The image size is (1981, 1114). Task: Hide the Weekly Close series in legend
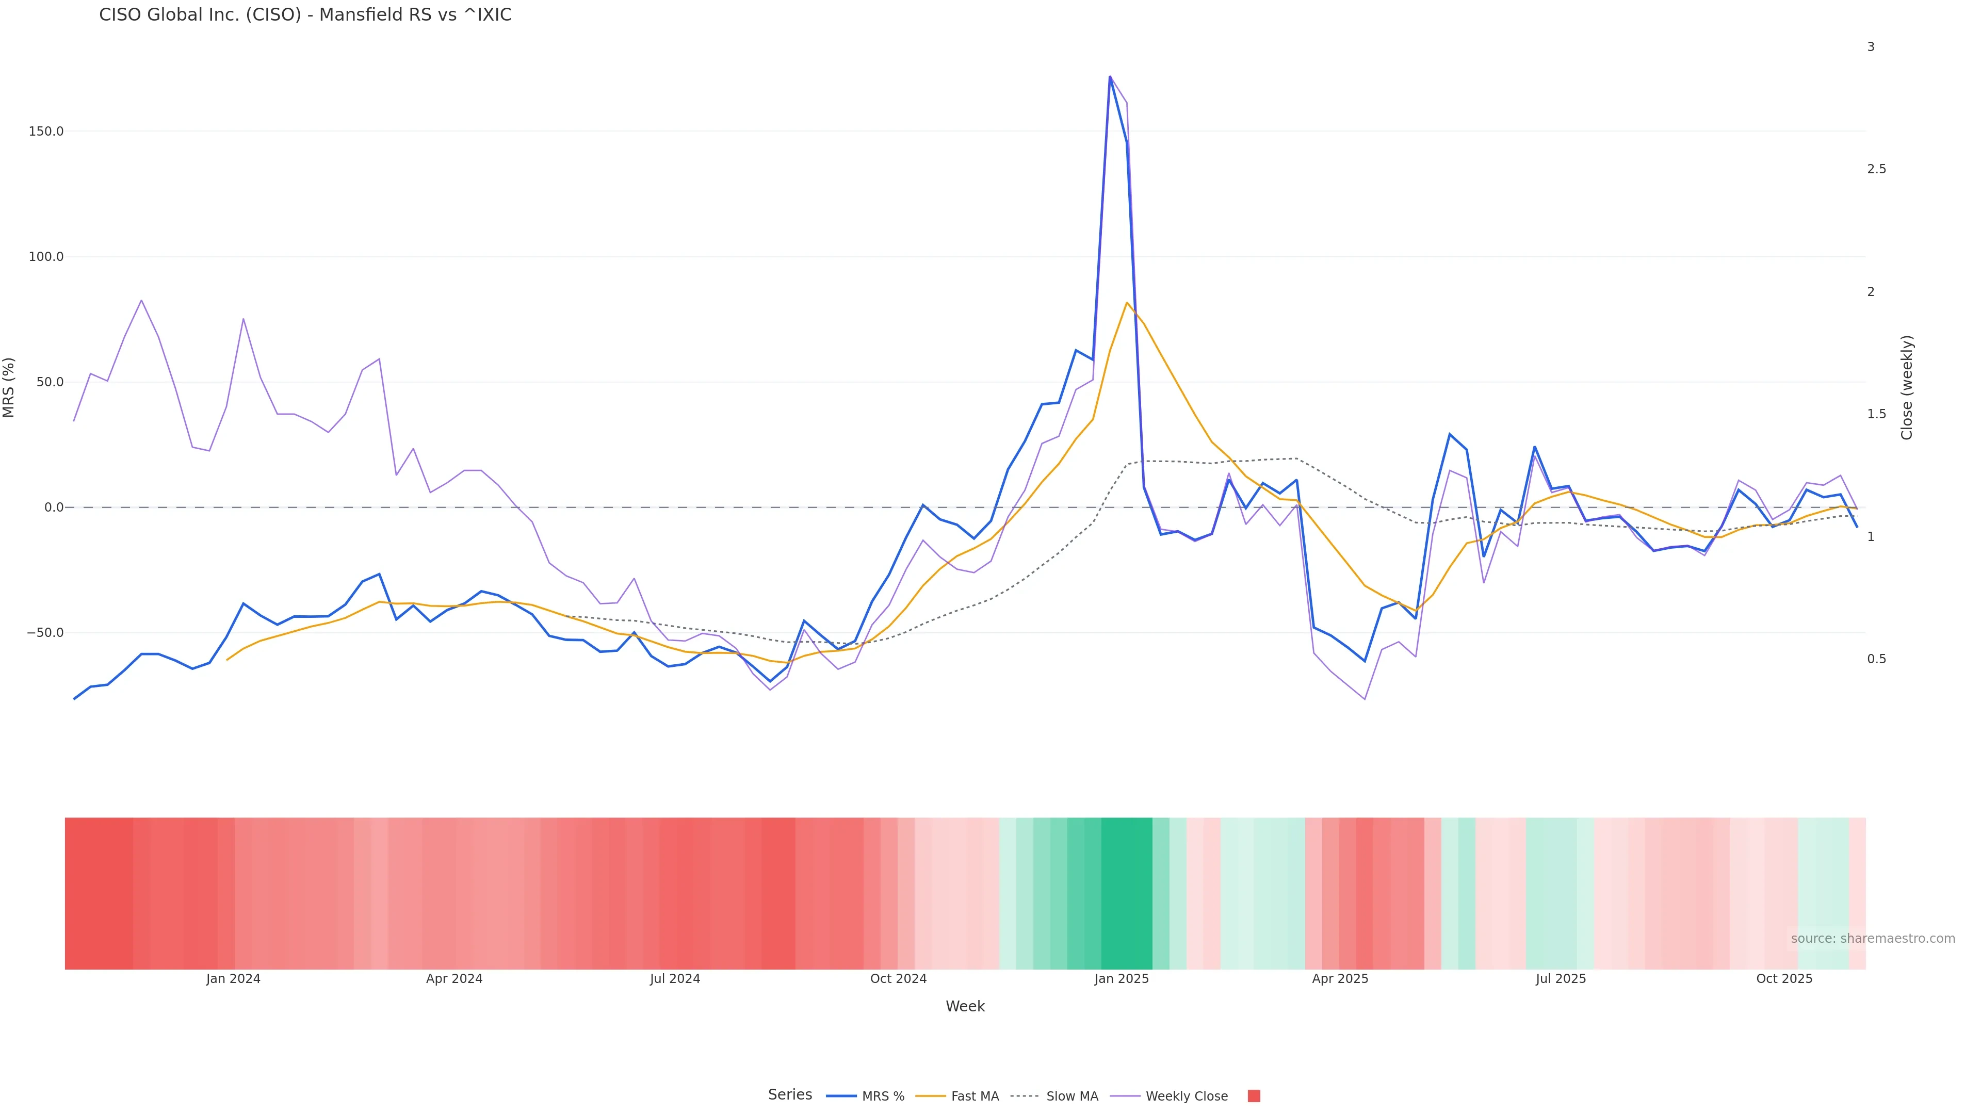point(1186,1096)
